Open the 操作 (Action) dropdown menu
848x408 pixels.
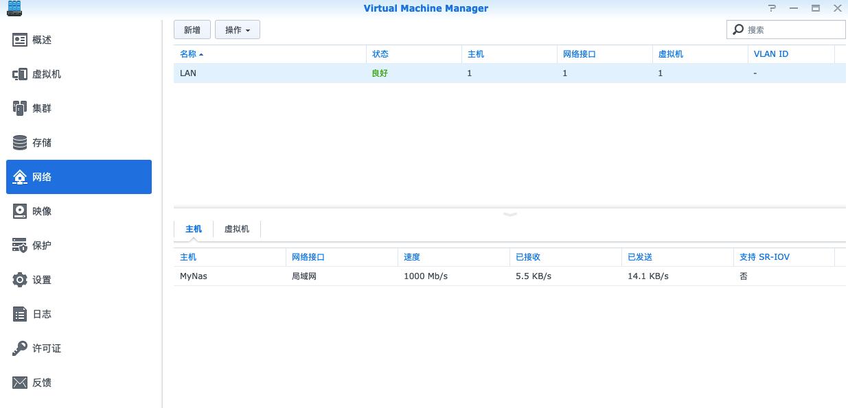coord(237,29)
